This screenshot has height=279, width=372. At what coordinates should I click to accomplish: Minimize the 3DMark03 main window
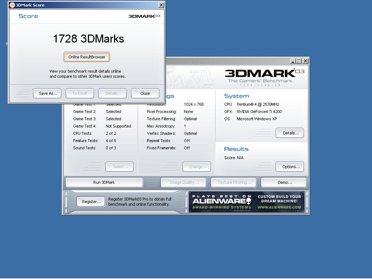tap(293, 61)
